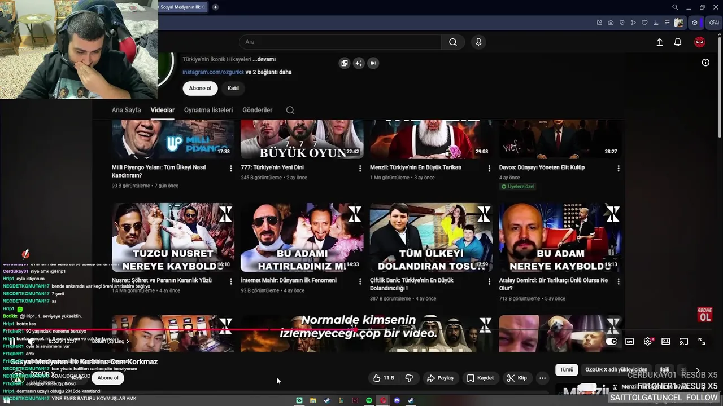The height and width of the screenshot is (406, 723).
Task: Focus the Ara search input field
Action: pyautogui.click(x=340, y=42)
